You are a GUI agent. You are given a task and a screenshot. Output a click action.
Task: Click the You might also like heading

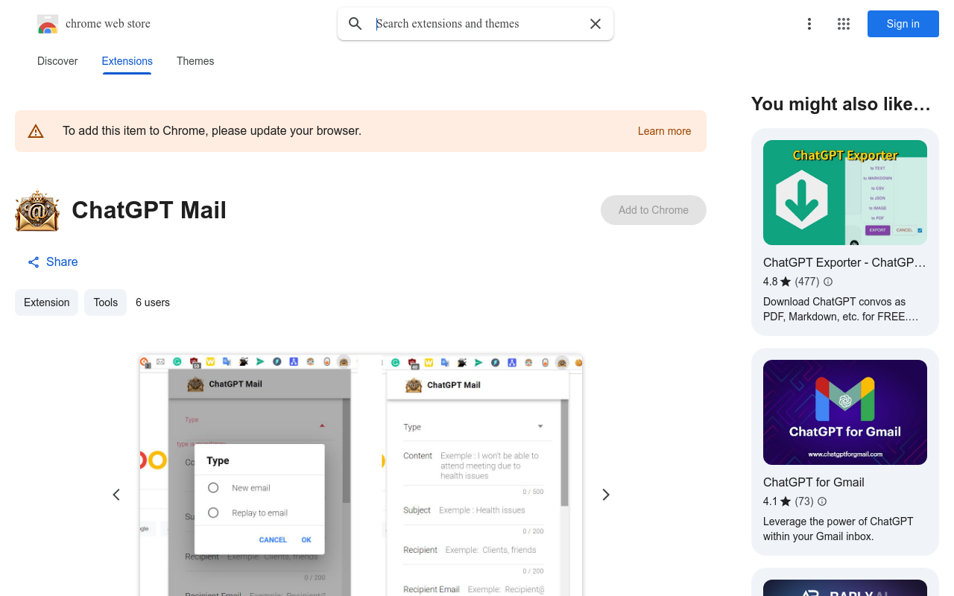(x=841, y=104)
